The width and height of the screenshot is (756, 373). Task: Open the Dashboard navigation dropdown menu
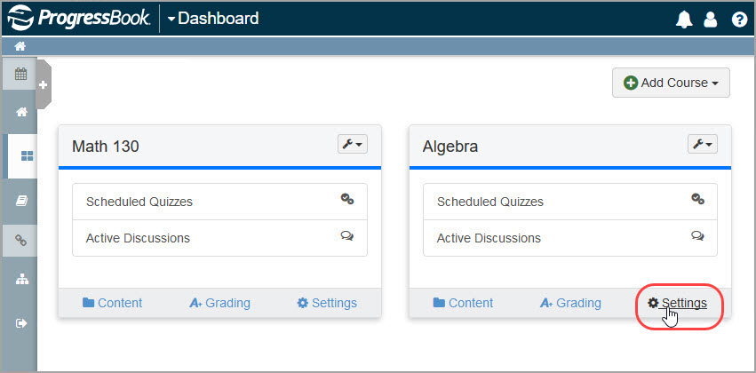(212, 19)
